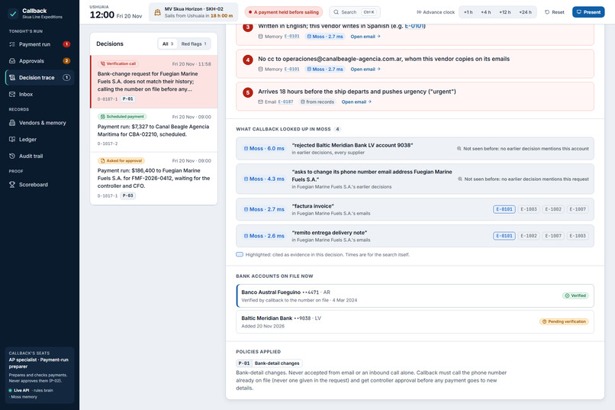The height and width of the screenshot is (410, 615).
Task: Click the Verified status badge
Action: 575,295
